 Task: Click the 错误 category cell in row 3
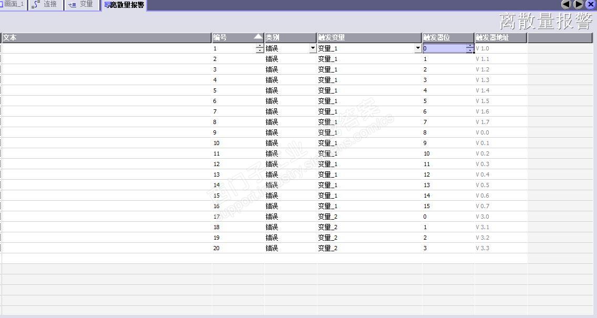click(x=291, y=70)
